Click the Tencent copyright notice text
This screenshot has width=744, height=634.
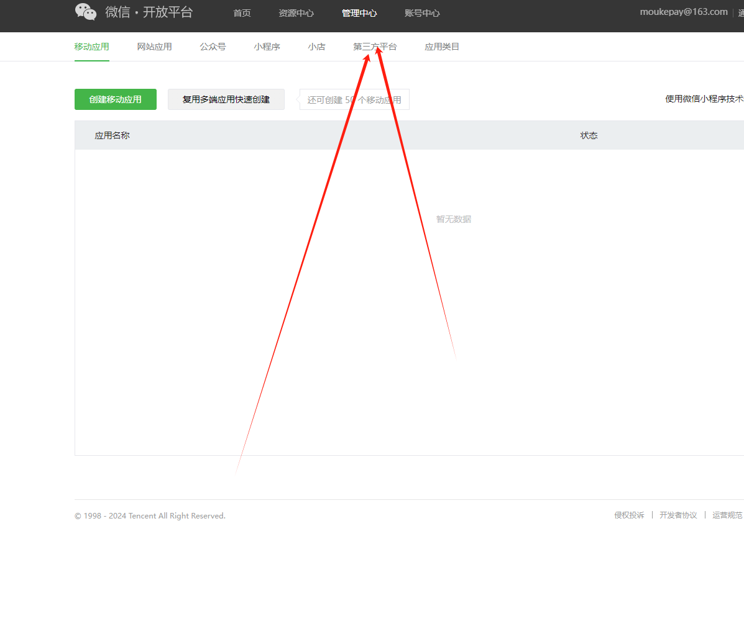click(x=150, y=516)
